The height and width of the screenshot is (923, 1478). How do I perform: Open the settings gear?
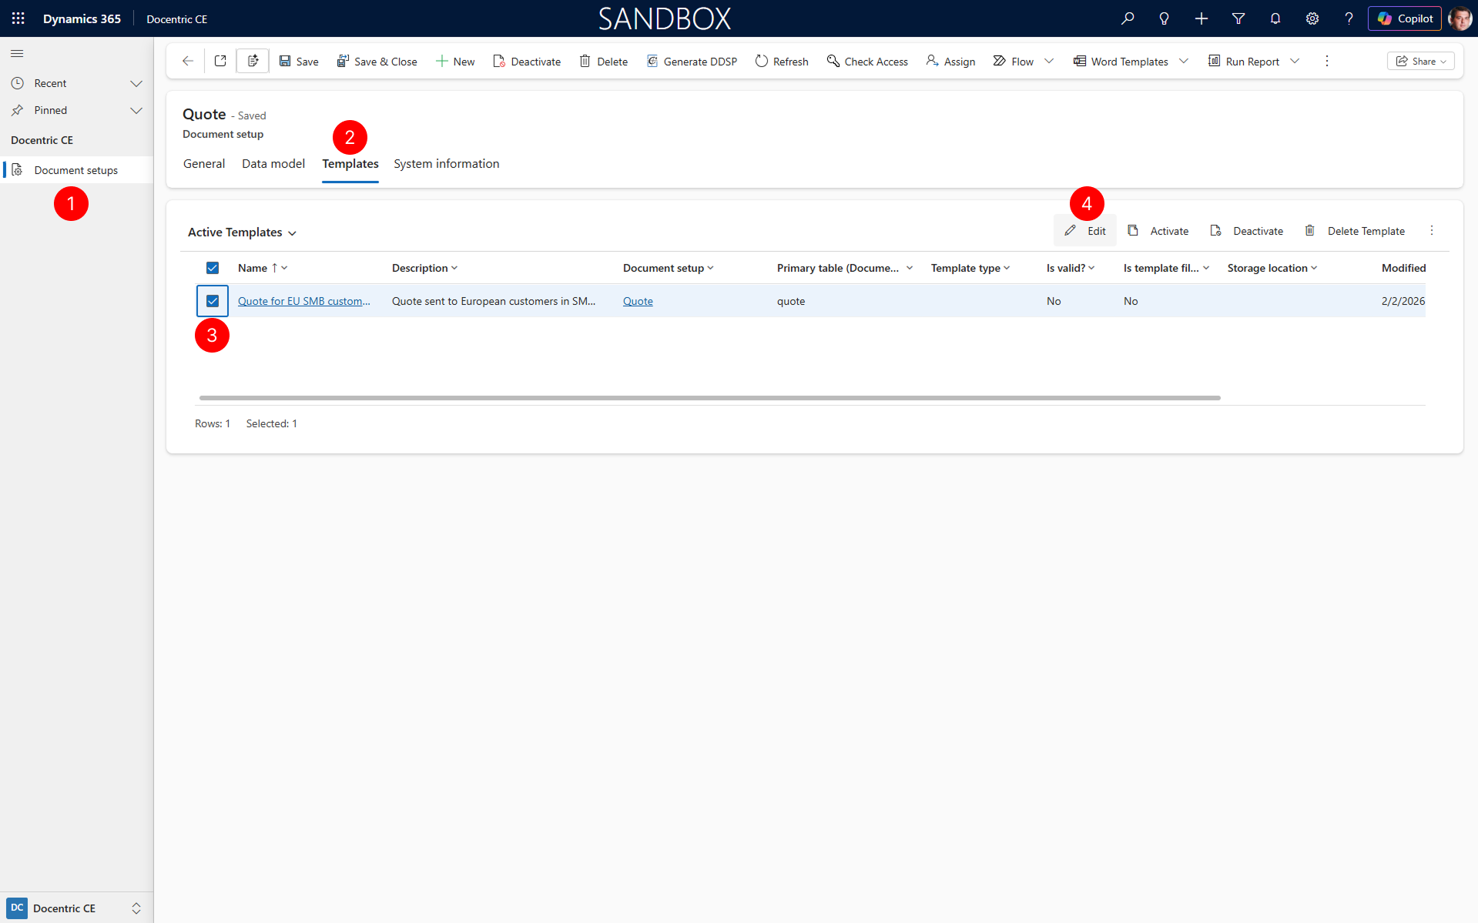pyautogui.click(x=1312, y=18)
